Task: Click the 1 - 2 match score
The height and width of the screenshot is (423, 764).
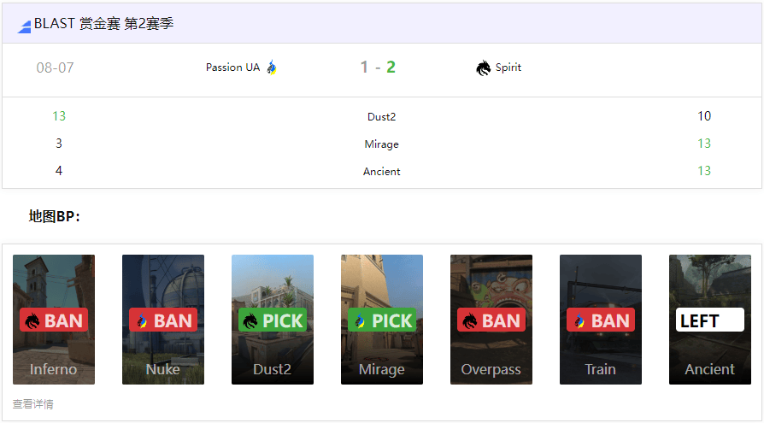Action: point(378,67)
